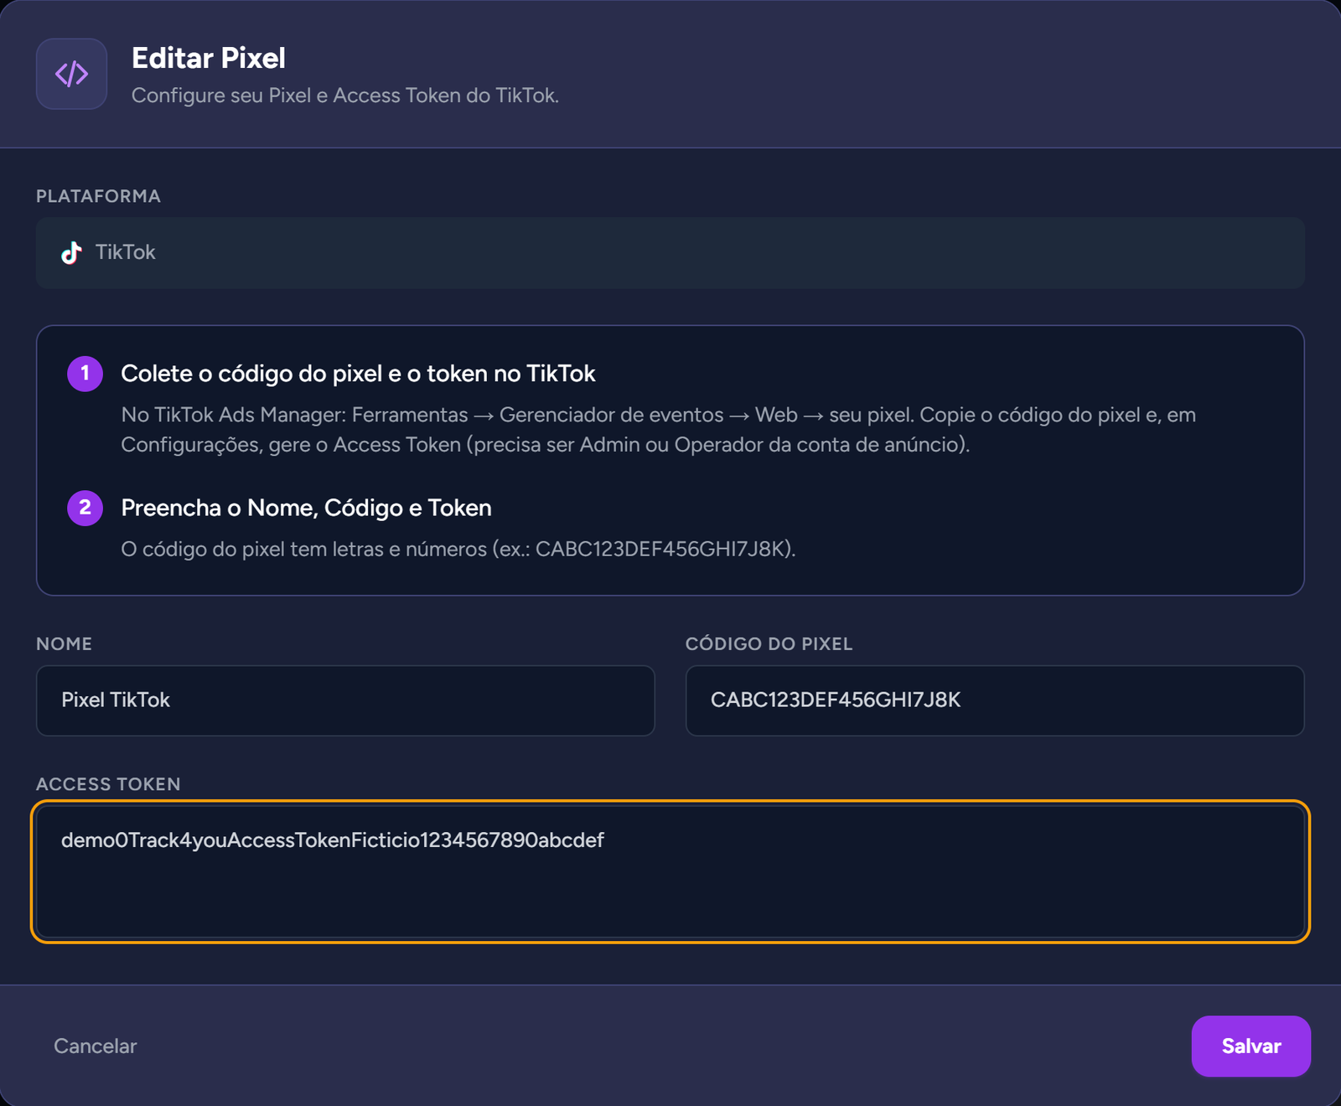Screen dimensions: 1341x1106
Task: Click heading 'Preencha o Nome, Código e Token'
Action: 306,508
